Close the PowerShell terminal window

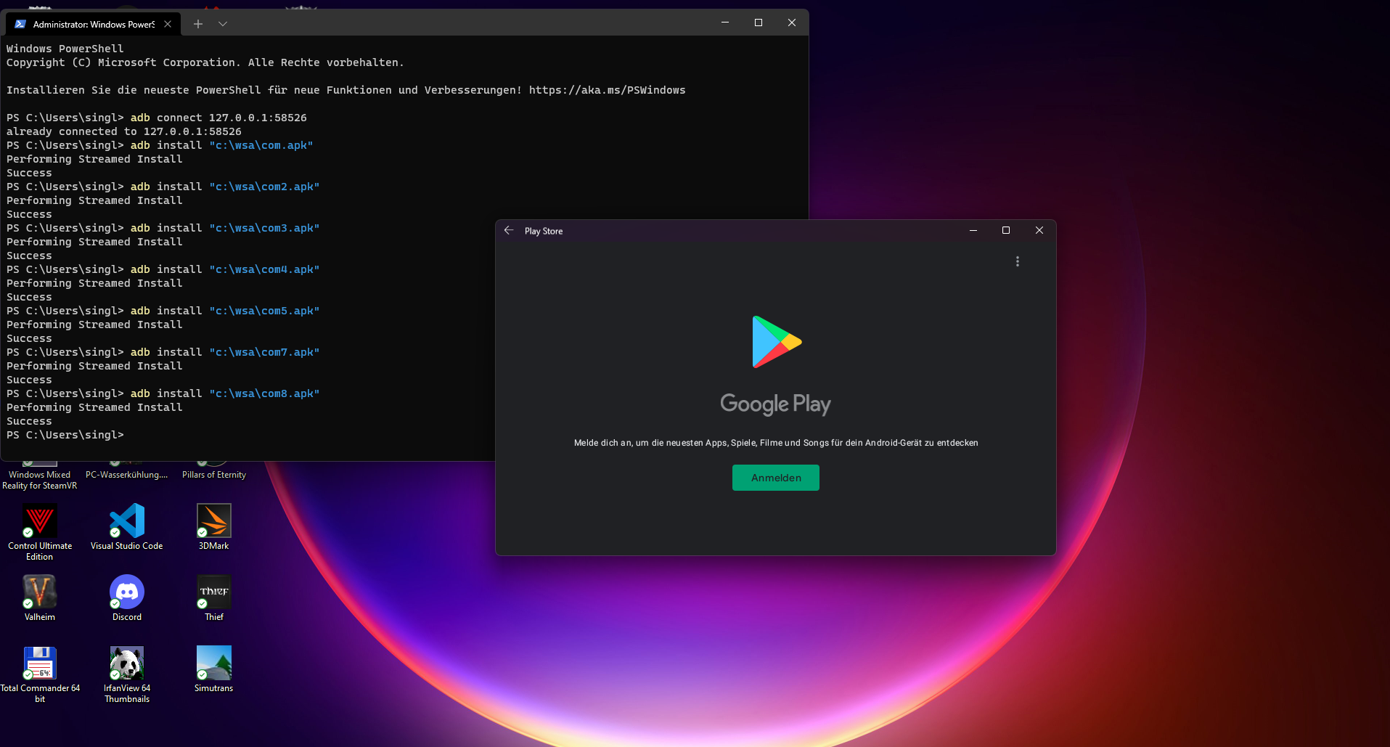pyautogui.click(x=792, y=23)
